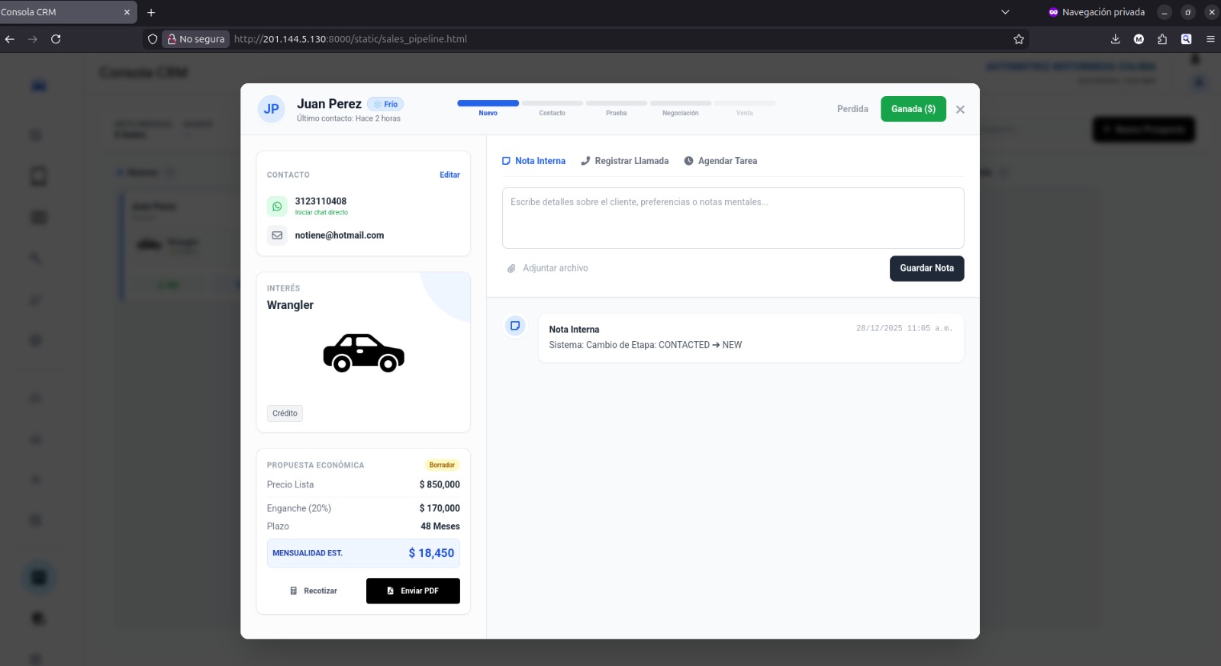Mark lead as Perdida
The width and height of the screenshot is (1221, 666).
(852, 109)
